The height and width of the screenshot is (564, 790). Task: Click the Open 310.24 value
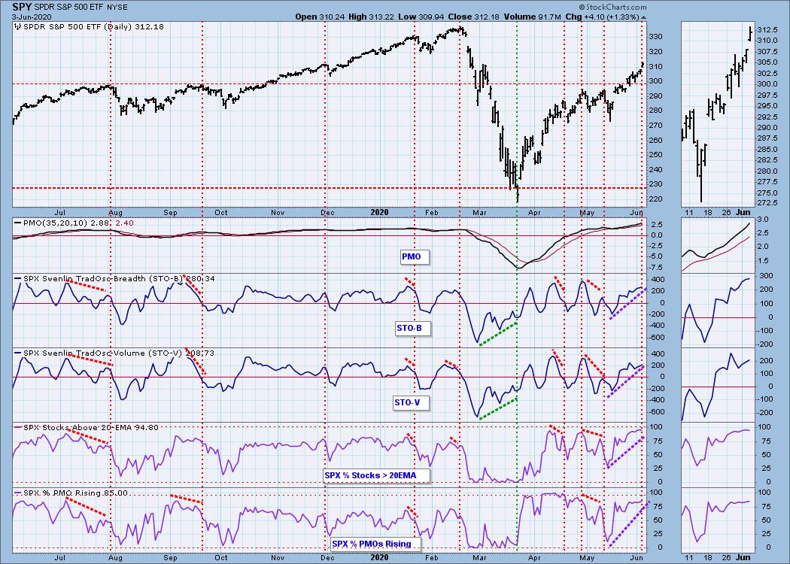320,17
